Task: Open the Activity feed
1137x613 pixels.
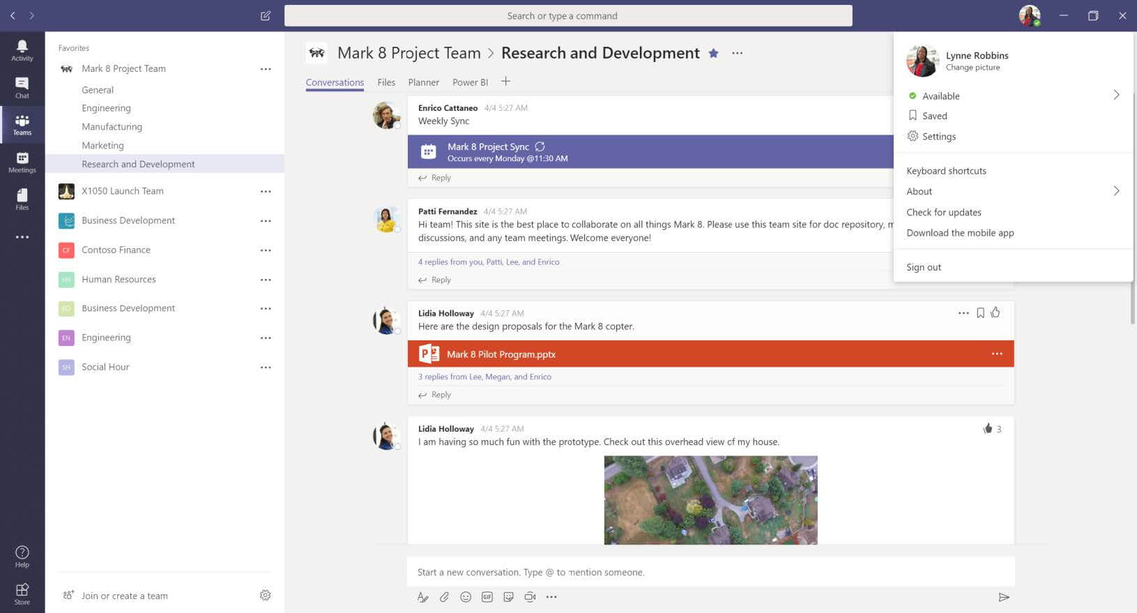Action: [x=22, y=50]
